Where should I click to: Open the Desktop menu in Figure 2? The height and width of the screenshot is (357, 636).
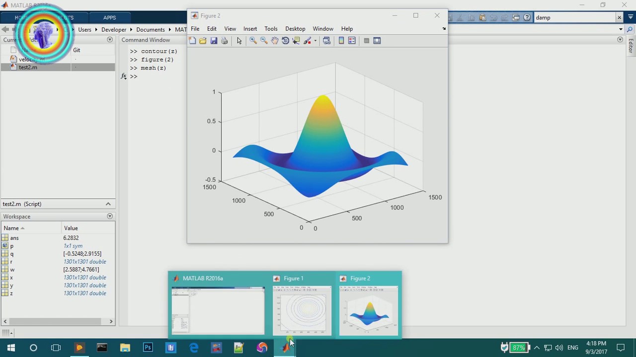coord(295,29)
